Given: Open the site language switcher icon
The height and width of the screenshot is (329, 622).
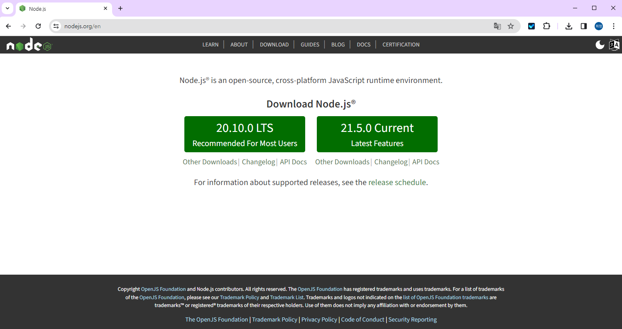Looking at the screenshot, I should (614, 45).
